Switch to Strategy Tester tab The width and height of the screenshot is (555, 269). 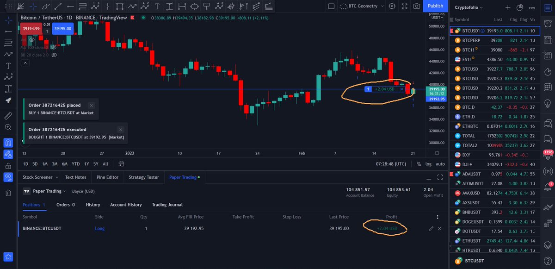pos(143,177)
